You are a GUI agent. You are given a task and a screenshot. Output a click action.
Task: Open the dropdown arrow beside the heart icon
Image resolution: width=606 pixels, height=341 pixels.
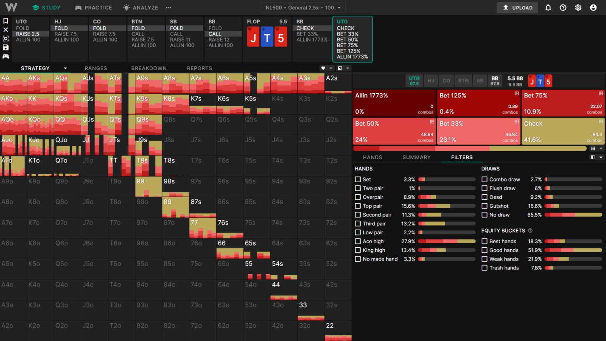tap(331, 68)
